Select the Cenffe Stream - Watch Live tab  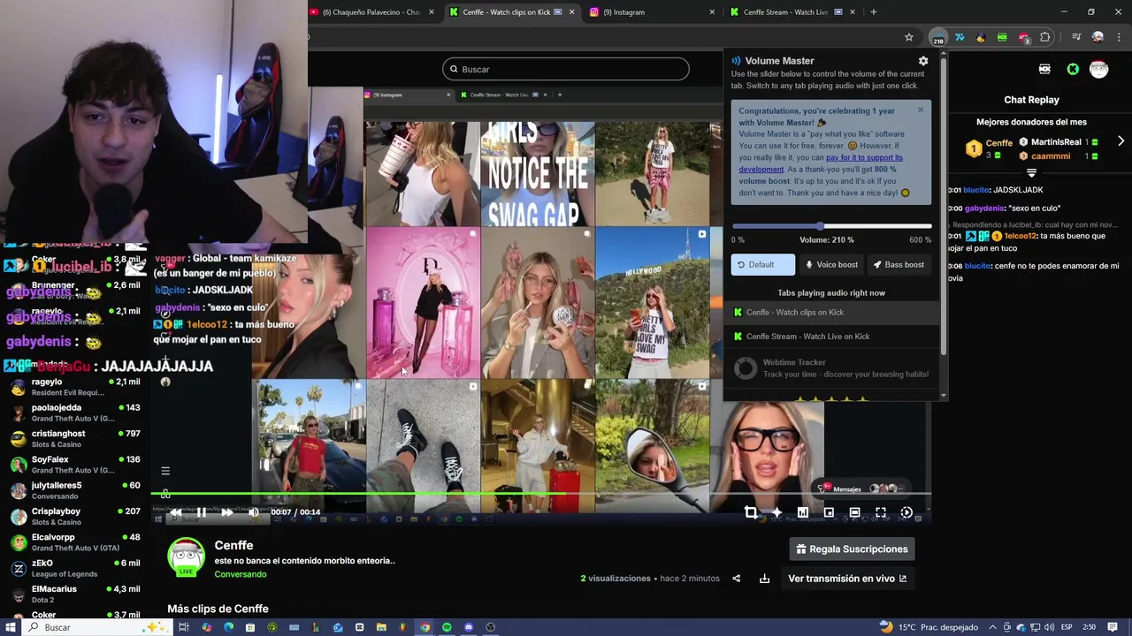click(x=792, y=12)
